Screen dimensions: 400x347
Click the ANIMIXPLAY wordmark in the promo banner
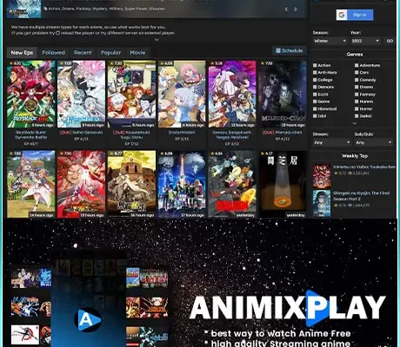pos(288,307)
